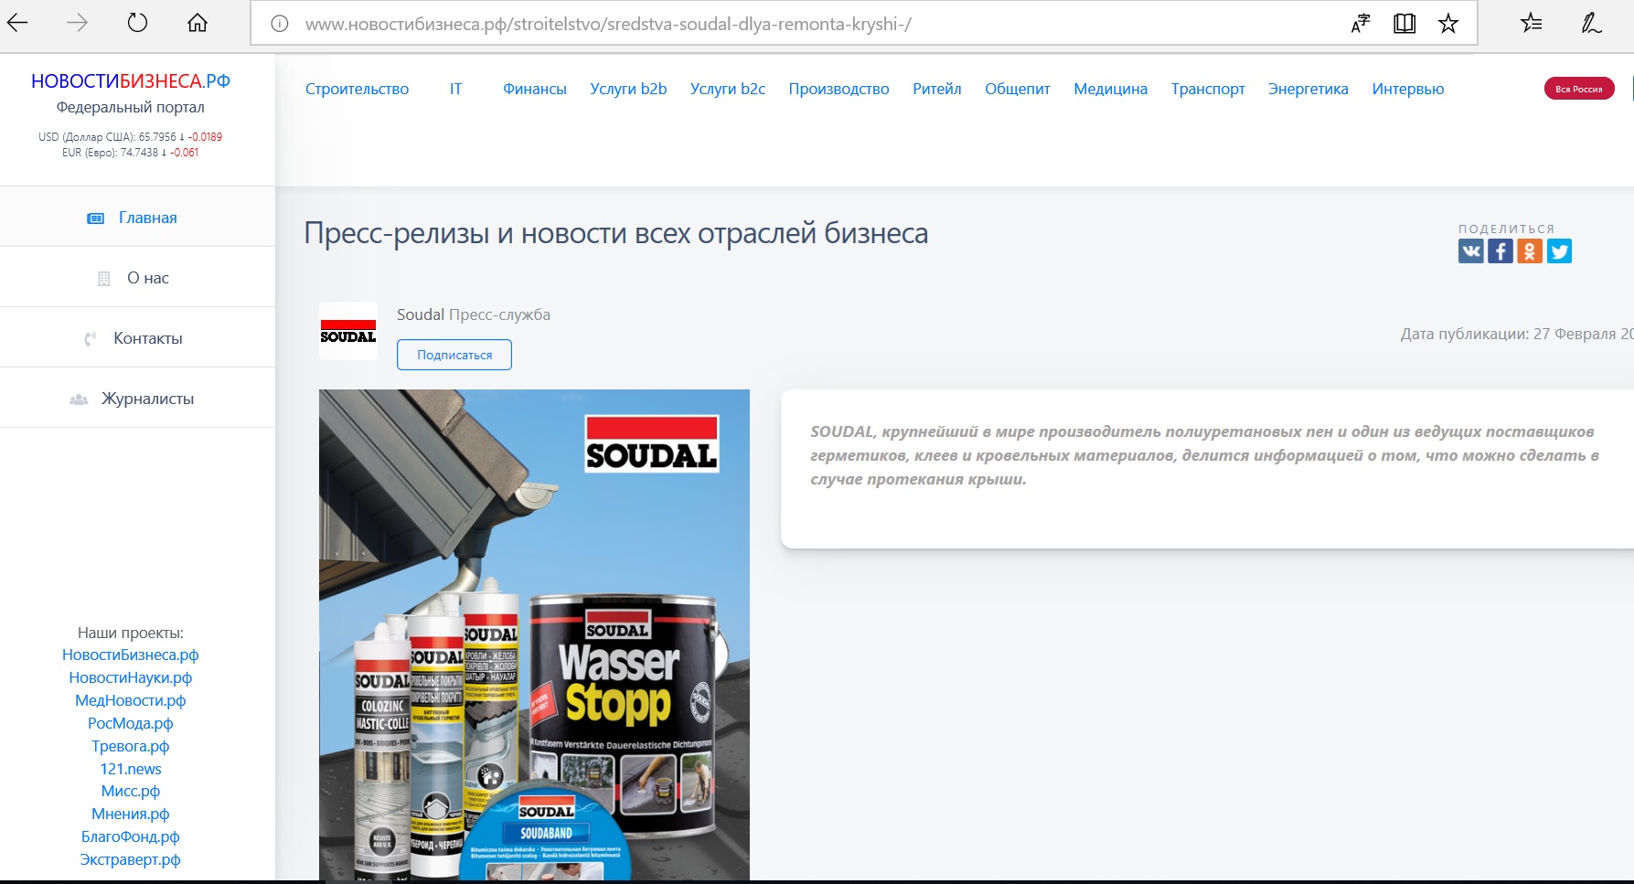Screen dimensions: 1634x884
Task: Click the Пресс-релизы и новости heading
Action: 616,233
